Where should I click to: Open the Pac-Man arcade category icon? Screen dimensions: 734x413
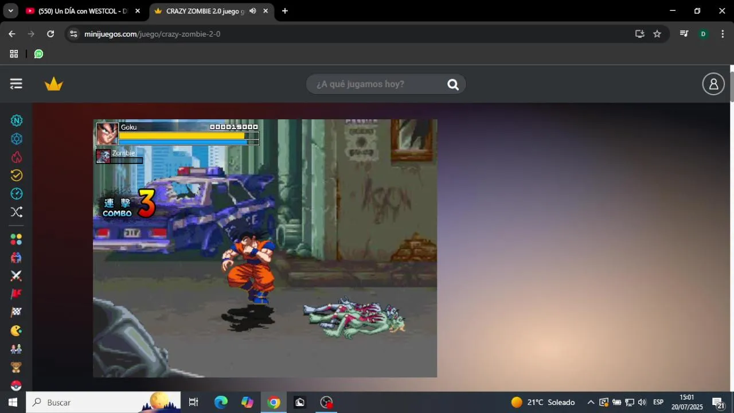coord(17,330)
